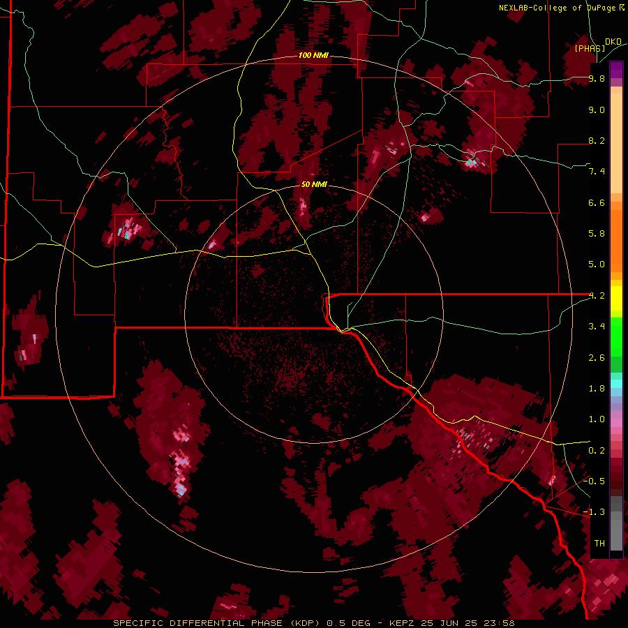This screenshot has height=628, width=628.
Task: Click the 0.2 scale value
Action: click(597, 451)
